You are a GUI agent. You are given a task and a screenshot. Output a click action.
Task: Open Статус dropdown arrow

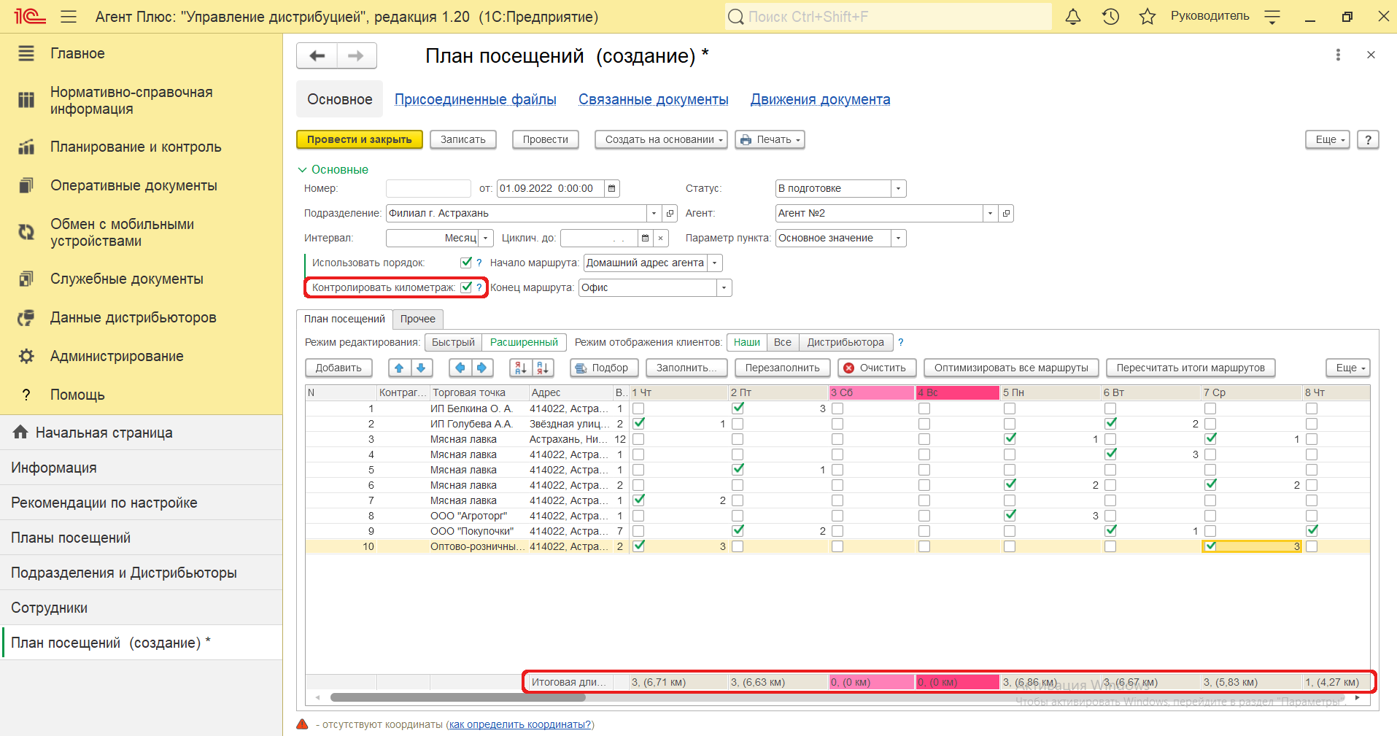899,188
